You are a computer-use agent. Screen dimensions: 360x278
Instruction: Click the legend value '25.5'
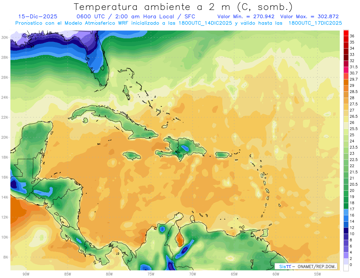pyautogui.click(x=354, y=129)
